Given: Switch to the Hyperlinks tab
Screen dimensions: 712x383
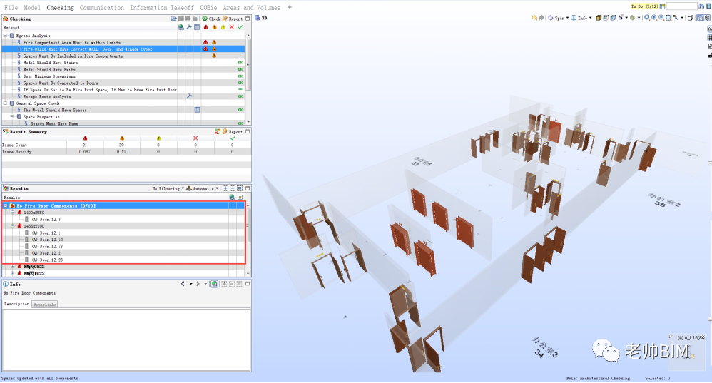Looking at the screenshot, I should coord(45,305).
